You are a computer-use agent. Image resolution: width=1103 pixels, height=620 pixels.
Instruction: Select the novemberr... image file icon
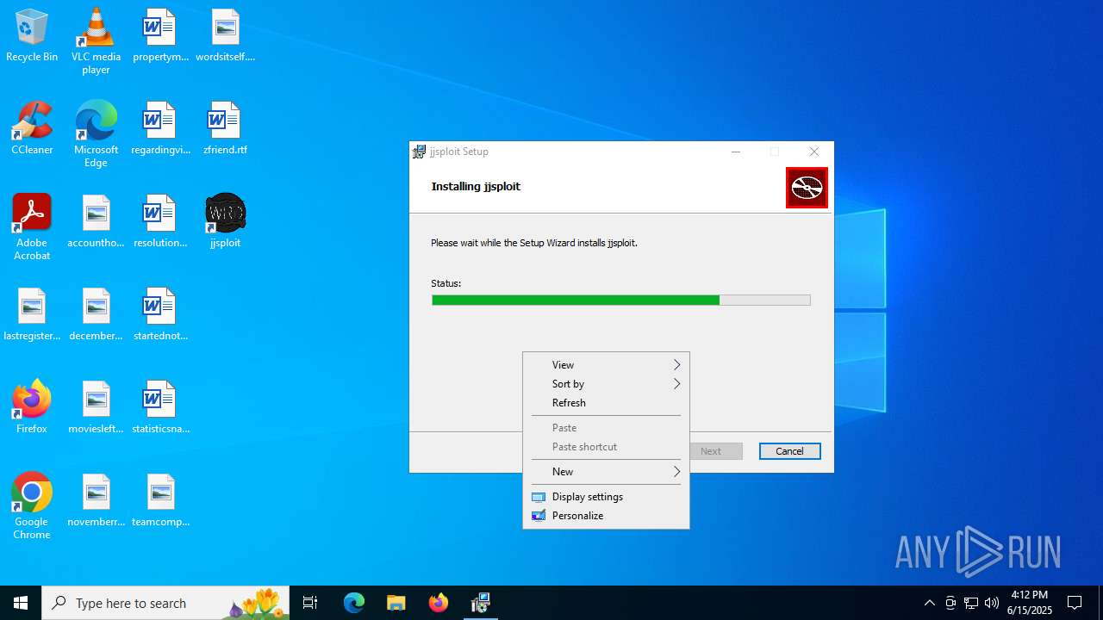click(96, 501)
